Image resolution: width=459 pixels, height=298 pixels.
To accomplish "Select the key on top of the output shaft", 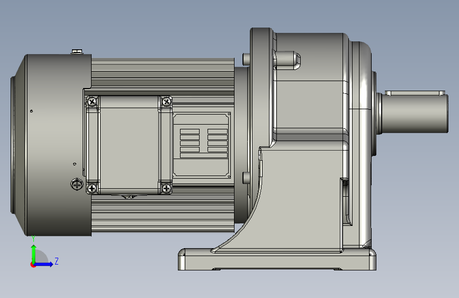I will click(x=415, y=93).
